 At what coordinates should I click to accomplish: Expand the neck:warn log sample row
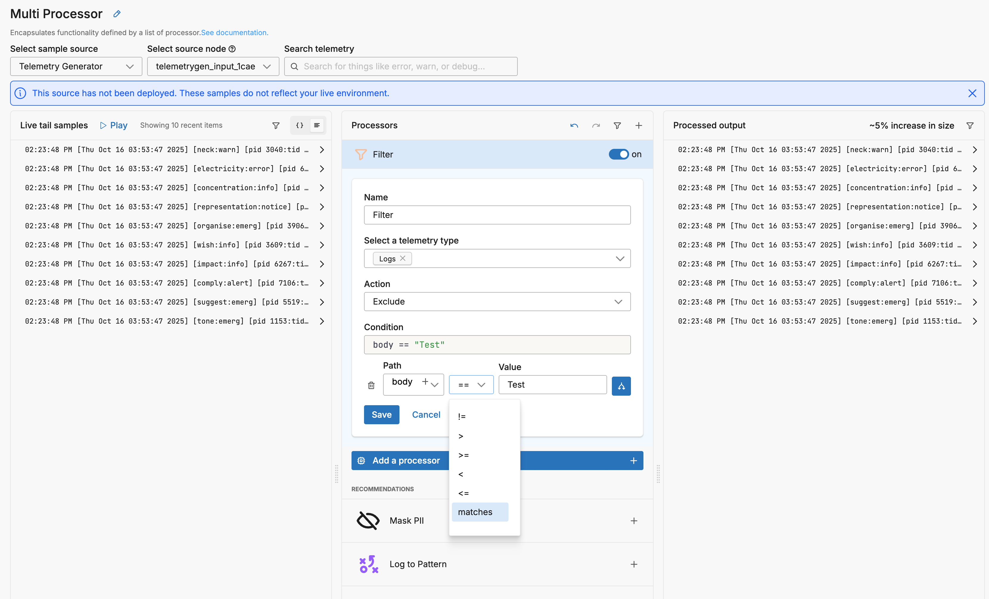coord(321,150)
